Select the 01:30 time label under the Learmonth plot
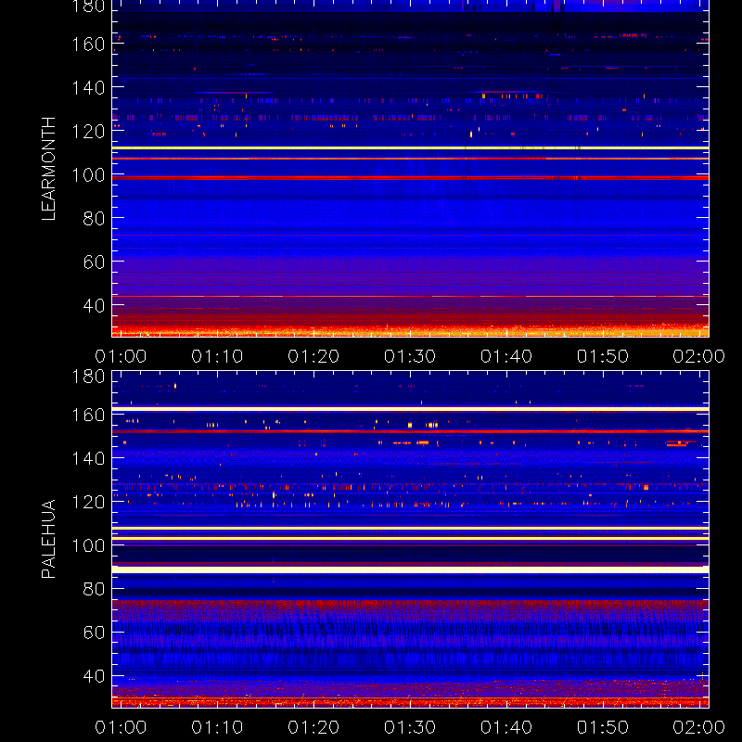The width and height of the screenshot is (742, 742). [410, 356]
